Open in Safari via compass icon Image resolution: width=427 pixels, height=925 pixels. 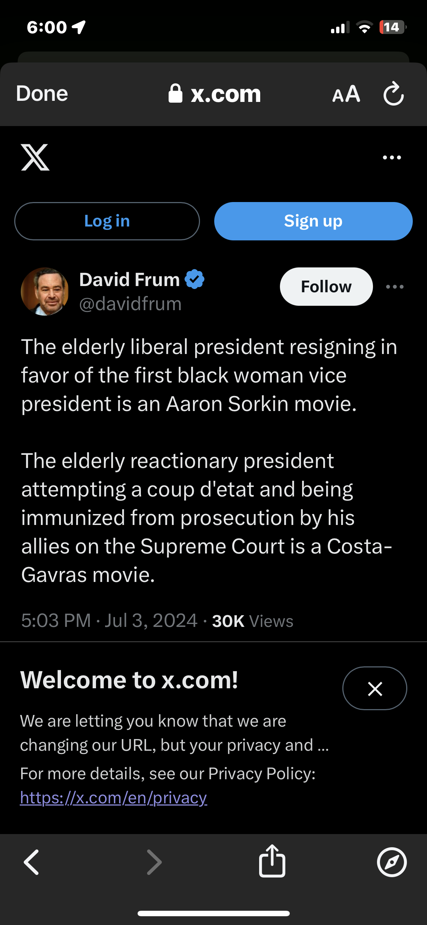pyautogui.click(x=392, y=862)
